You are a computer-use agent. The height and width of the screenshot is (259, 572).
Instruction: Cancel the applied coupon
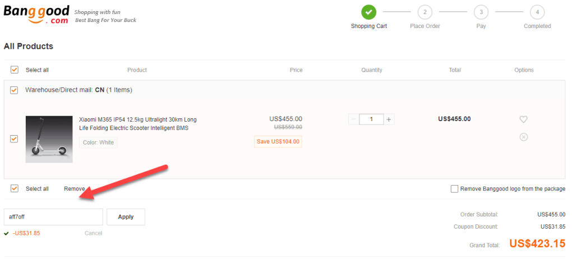pos(94,233)
